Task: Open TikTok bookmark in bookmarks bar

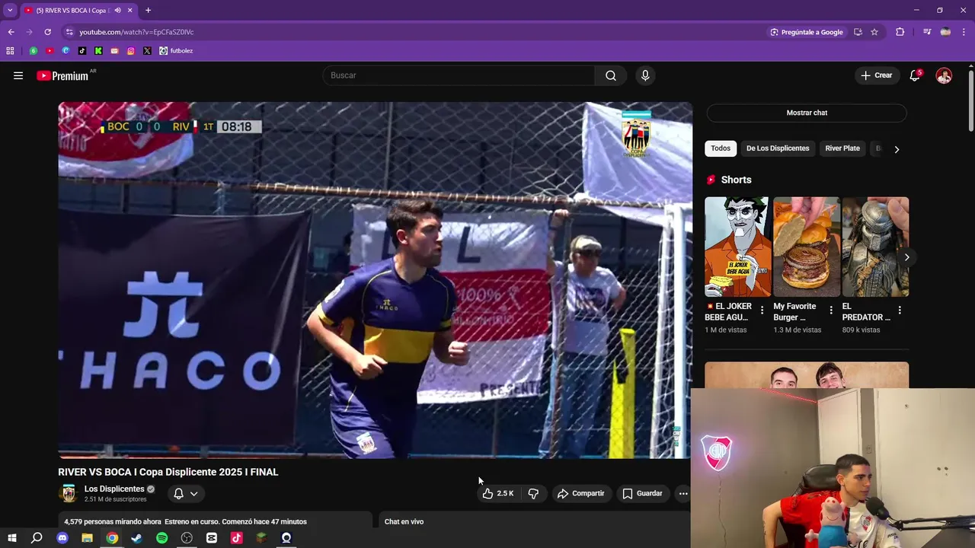Action: tap(82, 51)
